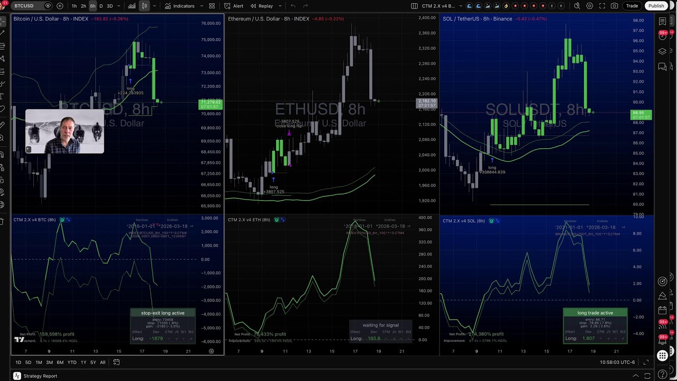Expand the timeframe interval dropdown
Screen dimensions: 677x381
point(119,6)
